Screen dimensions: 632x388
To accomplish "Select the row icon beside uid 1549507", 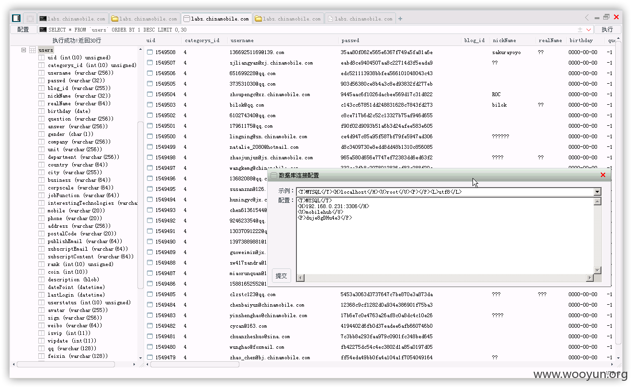I will coord(150,63).
